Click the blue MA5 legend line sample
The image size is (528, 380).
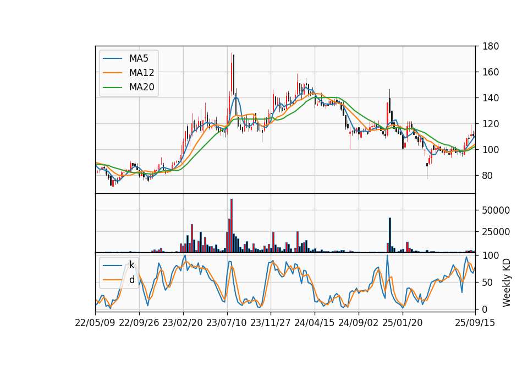(x=112, y=58)
